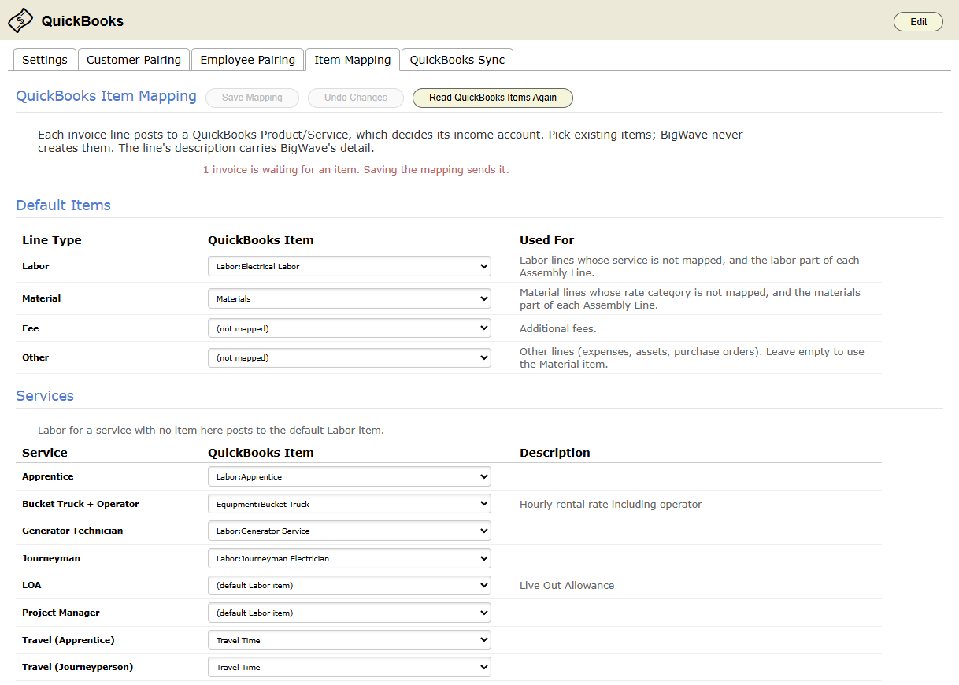Image resolution: width=959 pixels, height=685 pixels.
Task: Click the LOA service name
Action: tap(31, 585)
